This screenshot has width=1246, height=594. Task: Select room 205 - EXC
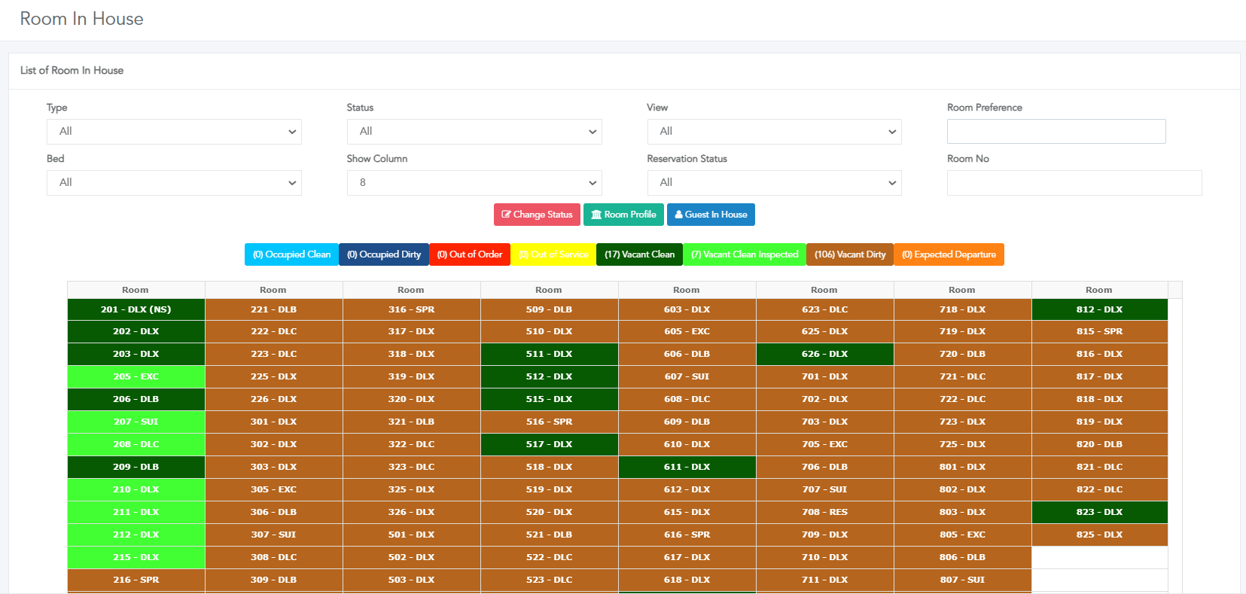(x=136, y=376)
